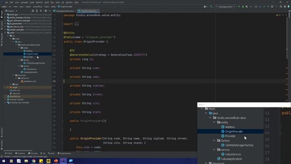Open the Search Everywhere magnifier icon
Screen dimensions: 291x164
(281, 6)
